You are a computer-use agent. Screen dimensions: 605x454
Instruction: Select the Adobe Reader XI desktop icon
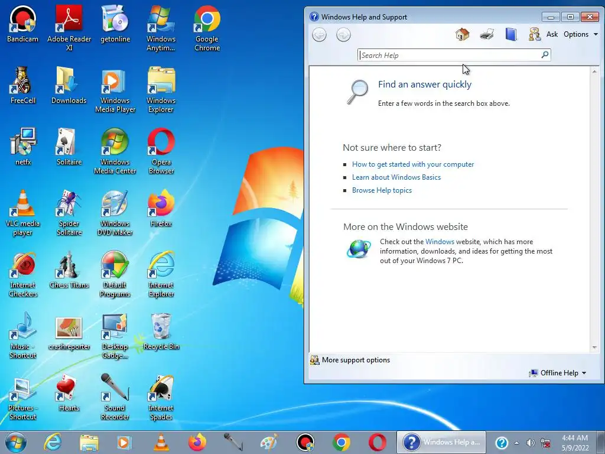[69, 28]
